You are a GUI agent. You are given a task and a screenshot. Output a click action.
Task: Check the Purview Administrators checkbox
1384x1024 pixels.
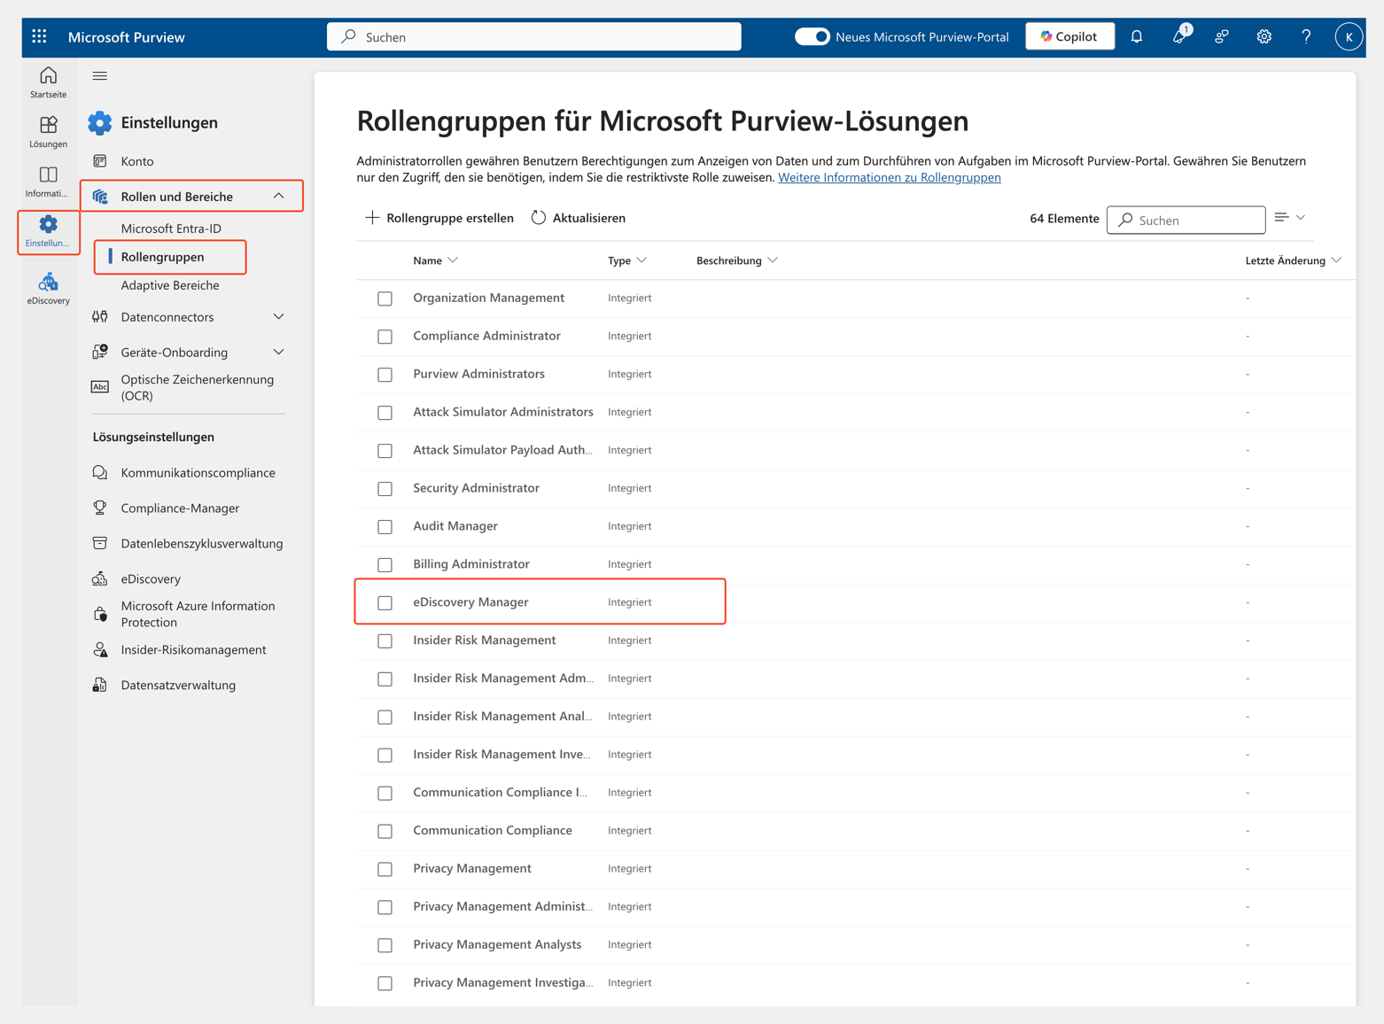click(x=385, y=375)
